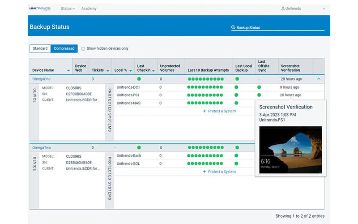The image size is (358, 224).
Task: Click OmegaOne last local backup dot
Action: coord(237,79)
